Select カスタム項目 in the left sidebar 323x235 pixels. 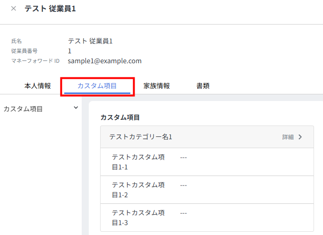[x=23, y=109]
